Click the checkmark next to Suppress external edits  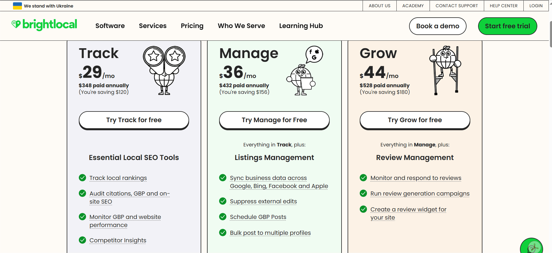pyautogui.click(x=223, y=201)
